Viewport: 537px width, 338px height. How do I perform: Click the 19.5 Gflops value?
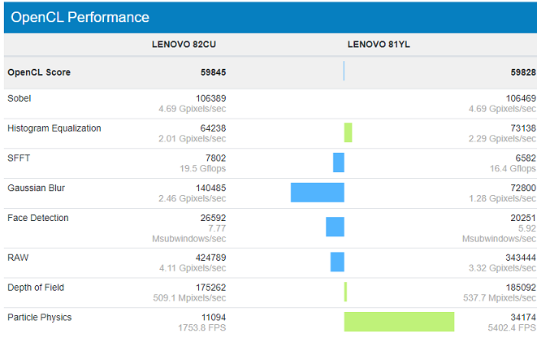[203, 168]
